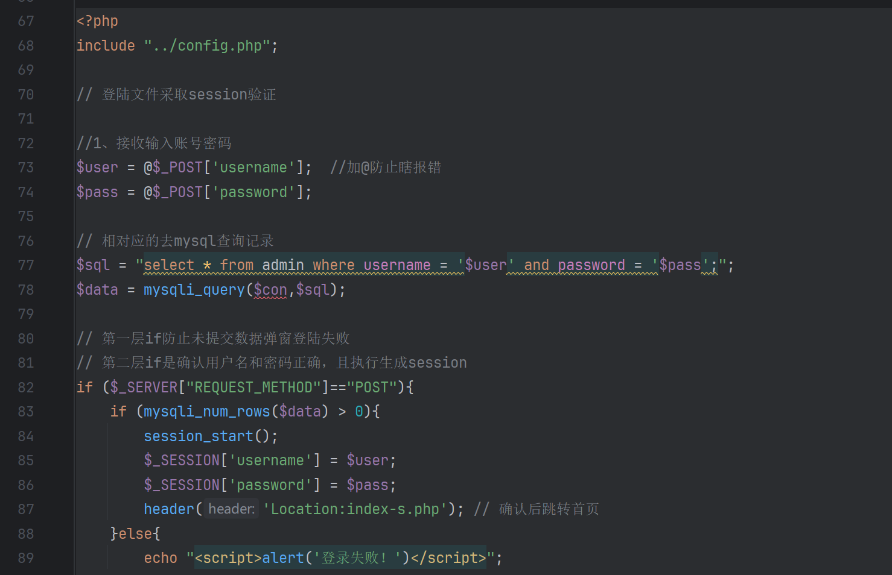Viewport: 892px width, 575px height.
Task: Click the word admin in SQL string
Action: [x=283, y=265]
